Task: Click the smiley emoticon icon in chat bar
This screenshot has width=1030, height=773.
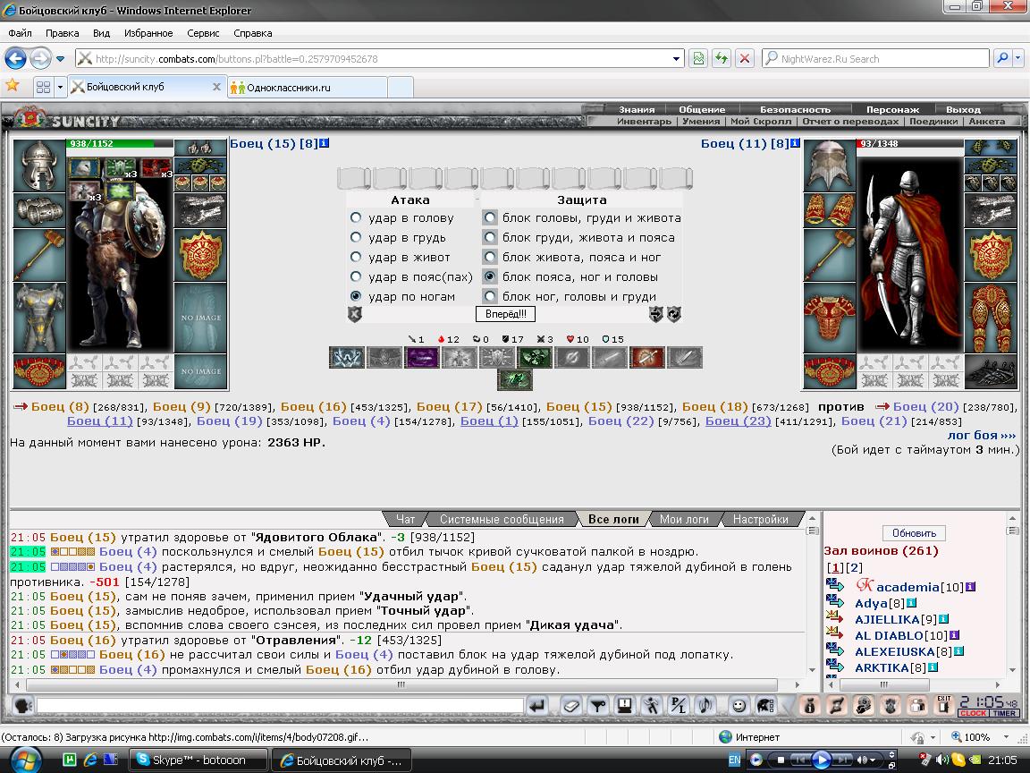Action: tap(739, 706)
